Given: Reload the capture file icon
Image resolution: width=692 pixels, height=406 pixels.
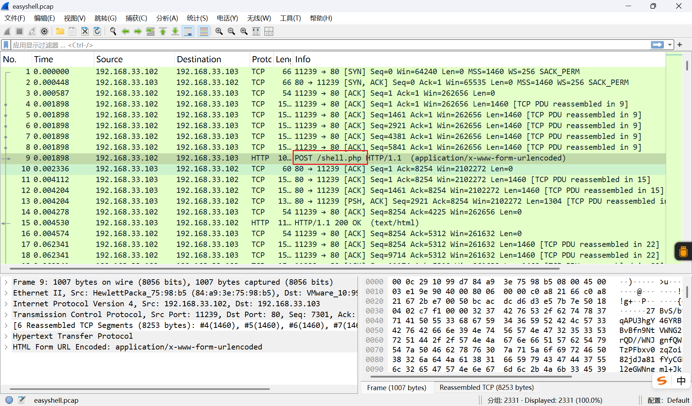Looking at the screenshot, I should [x=97, y=32].
